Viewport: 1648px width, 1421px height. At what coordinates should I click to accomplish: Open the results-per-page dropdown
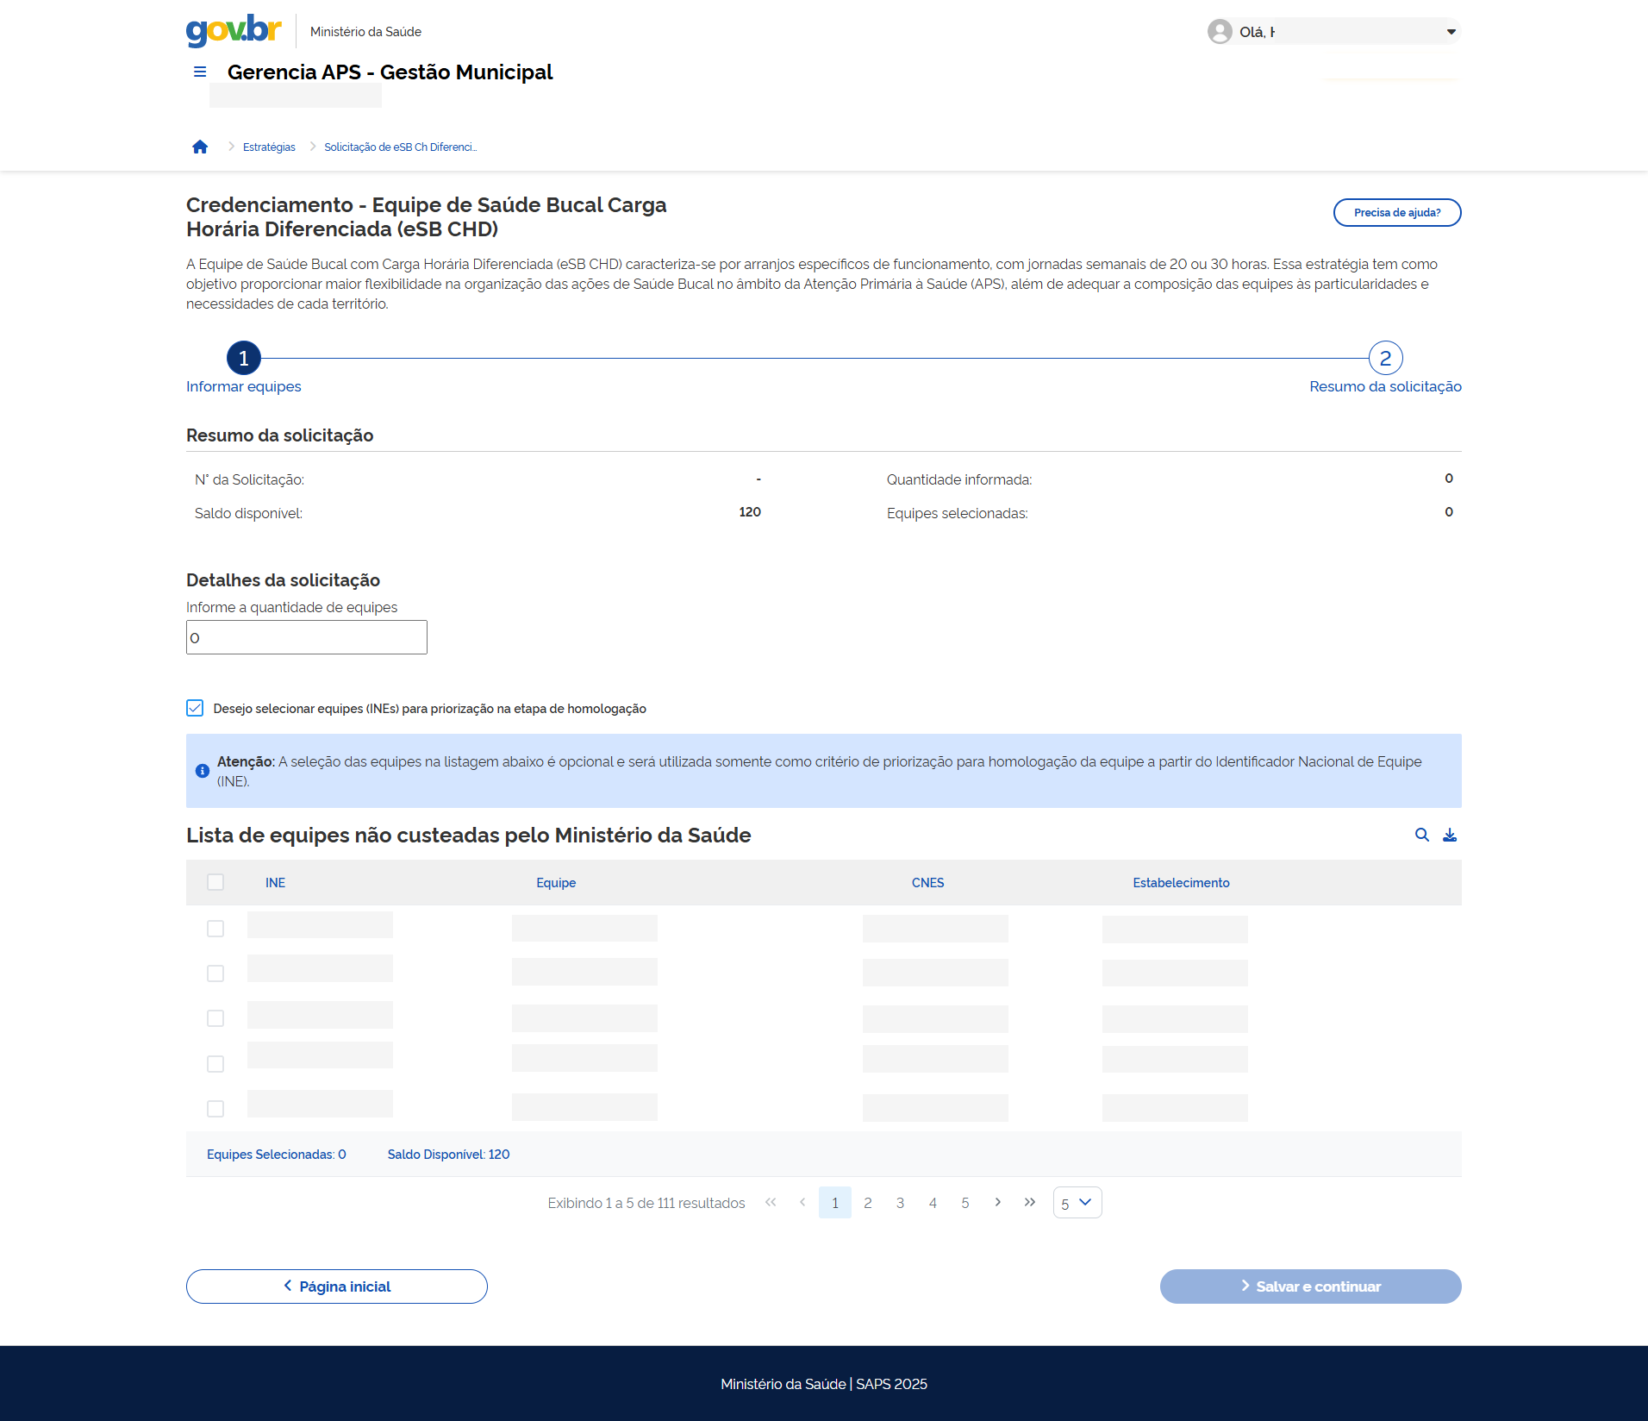[1077, 1203]
